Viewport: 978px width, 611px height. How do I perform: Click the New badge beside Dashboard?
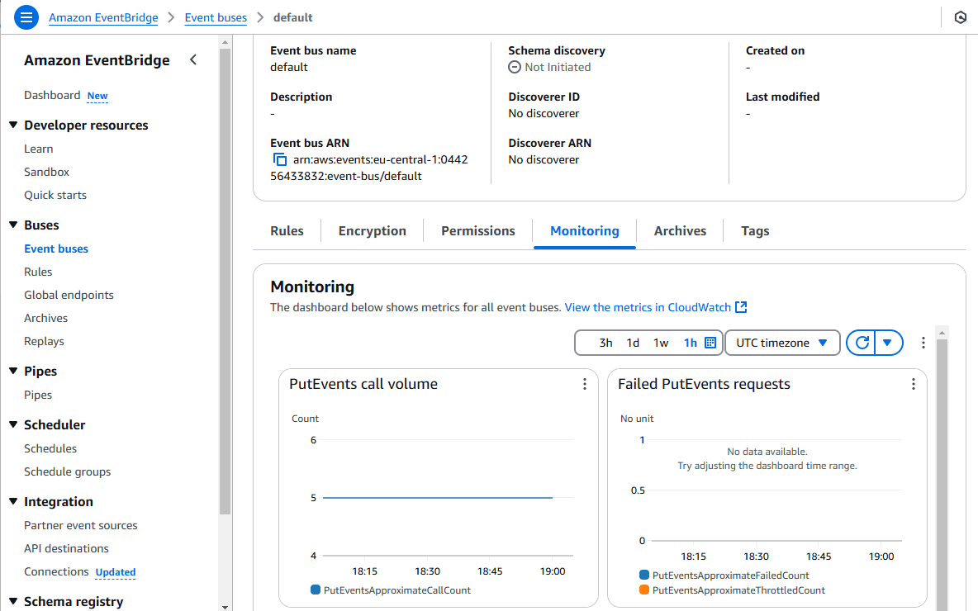(97, 96)
